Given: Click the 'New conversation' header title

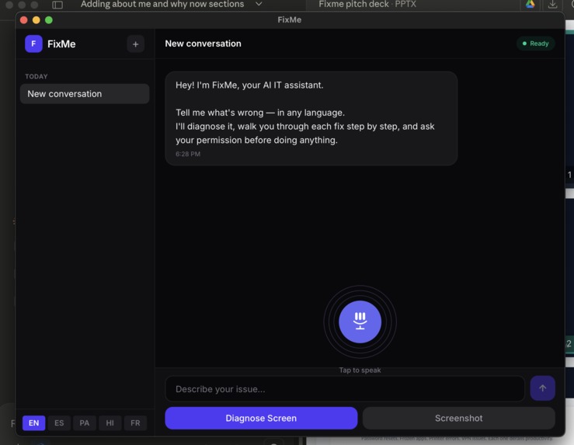Looking at the screenshot, I should 204,43.
